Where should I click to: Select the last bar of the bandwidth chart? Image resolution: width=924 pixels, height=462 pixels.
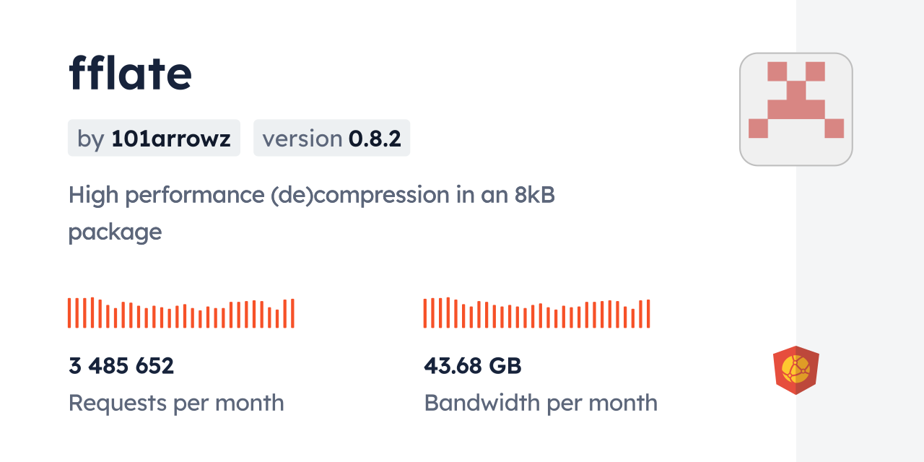point(648,313)
